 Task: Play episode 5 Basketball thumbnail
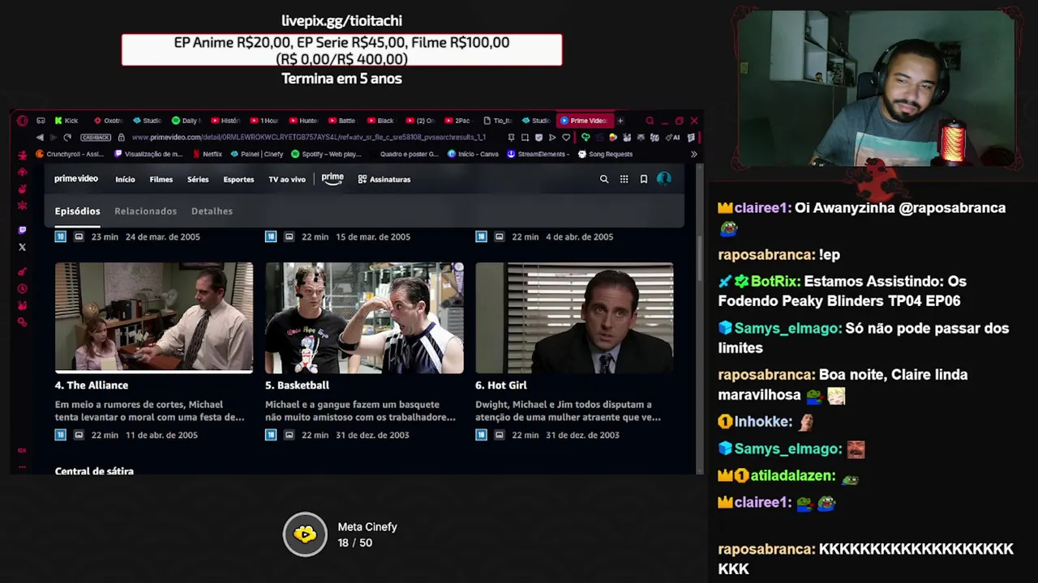pyautogui.click(x=364, y=317)
